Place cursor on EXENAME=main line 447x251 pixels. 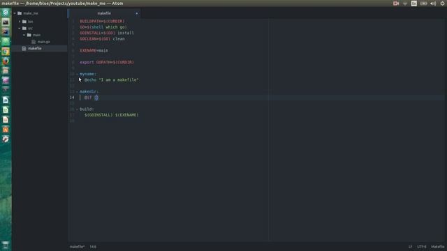94,51
